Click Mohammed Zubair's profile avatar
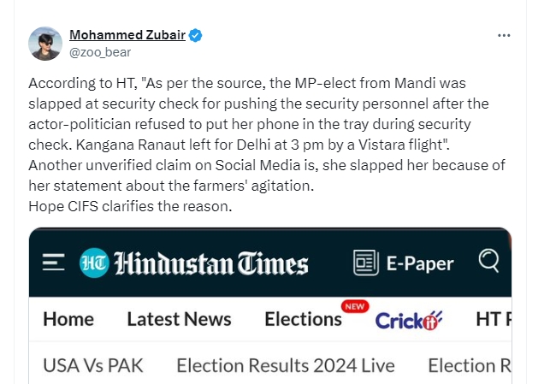This screenshot has width=550, height=384. click(44, 43)
